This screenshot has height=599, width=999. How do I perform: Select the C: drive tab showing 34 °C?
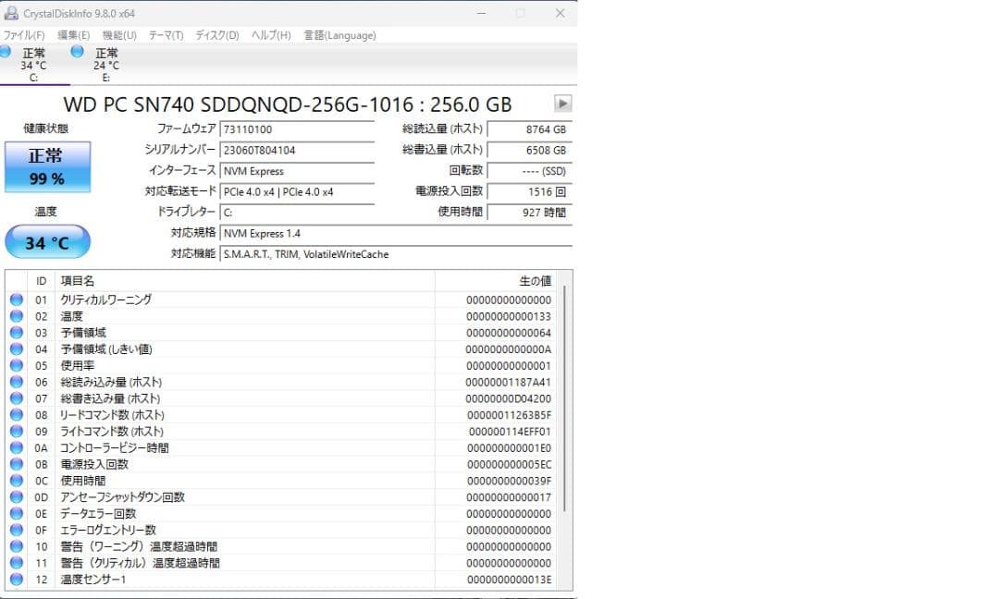click(34, 65)
